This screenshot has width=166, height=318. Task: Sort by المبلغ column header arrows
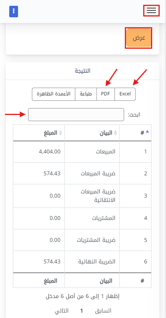click(60, 133)
